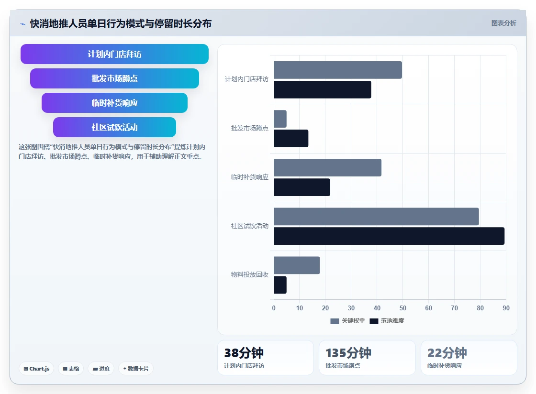
Task: Click the 关键权重 gray legend swatch
Action: pos(335,321)
